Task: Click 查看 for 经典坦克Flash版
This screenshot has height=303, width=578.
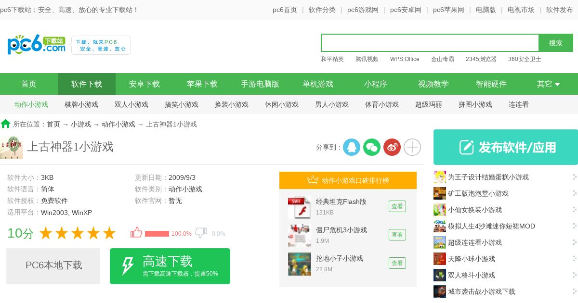Action: tap(397, 206)
